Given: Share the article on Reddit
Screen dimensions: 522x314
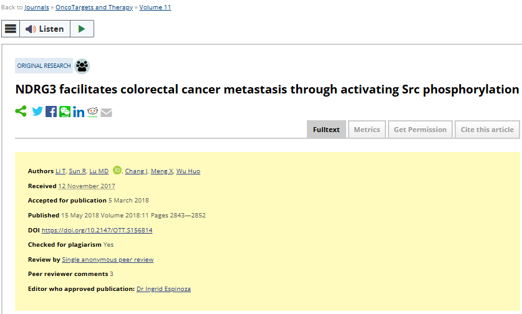Looking at the screenshot, I should [92, 112].
